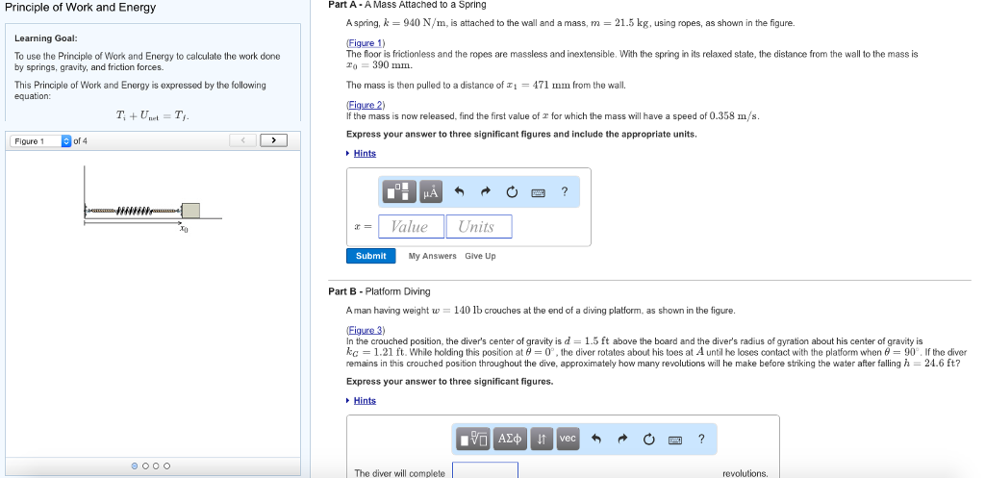Viewport: 985px width, 478px height.
Task: Undo last entry in Part A toolbar
Action: tap(459, 192)
